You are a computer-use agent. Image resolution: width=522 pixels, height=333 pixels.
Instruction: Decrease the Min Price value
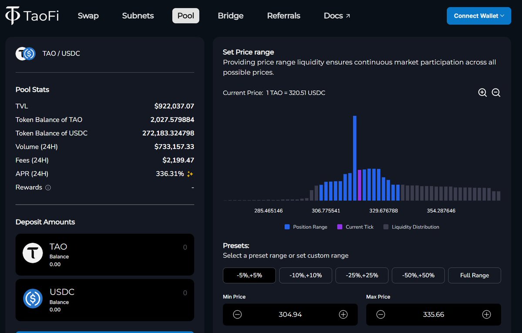pos(237,314)
